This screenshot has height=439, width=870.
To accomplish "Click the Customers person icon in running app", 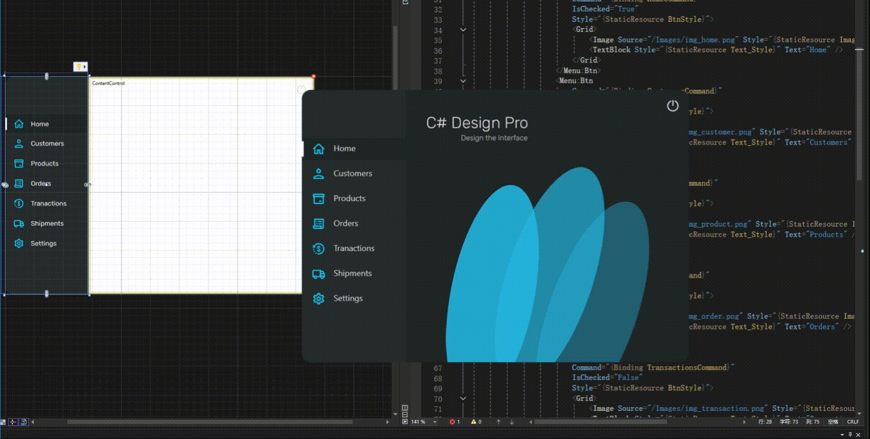I will [319, 174].
